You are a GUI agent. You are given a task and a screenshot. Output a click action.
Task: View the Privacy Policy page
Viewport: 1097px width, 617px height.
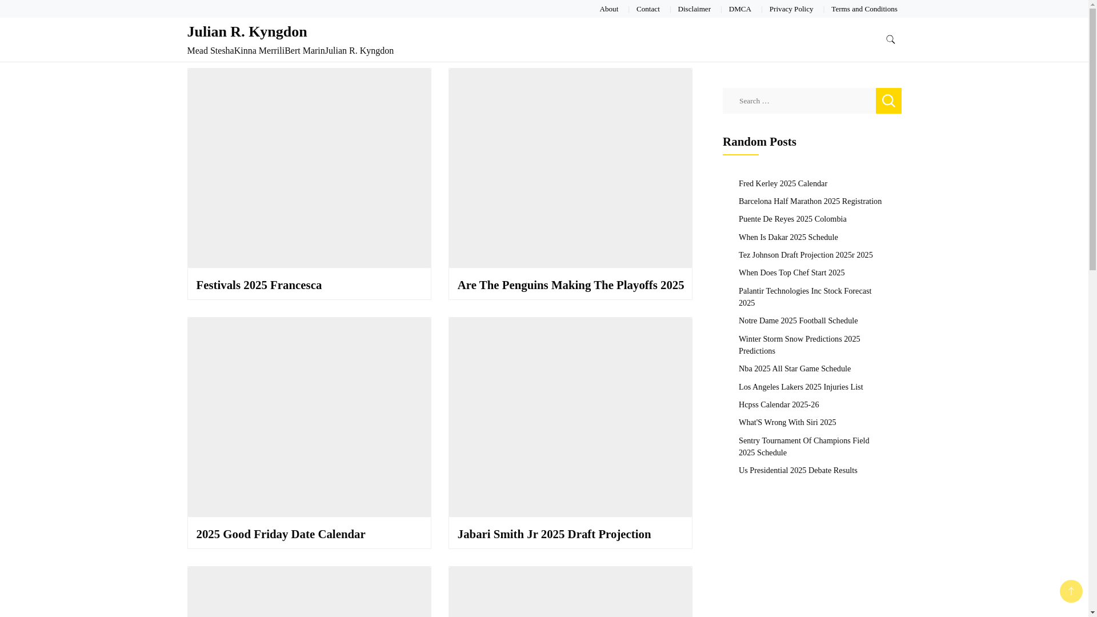click(x=791, y=9)
